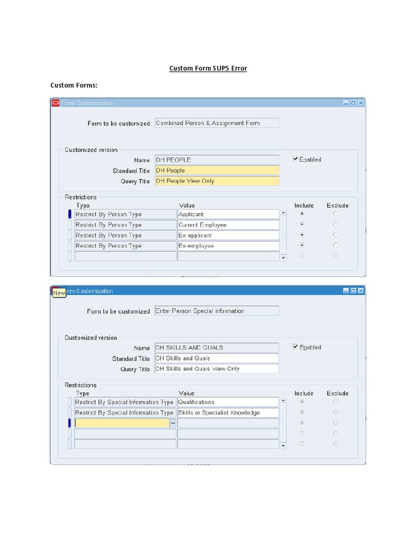Click the Query Title field DH People View Only

[217, 181]
